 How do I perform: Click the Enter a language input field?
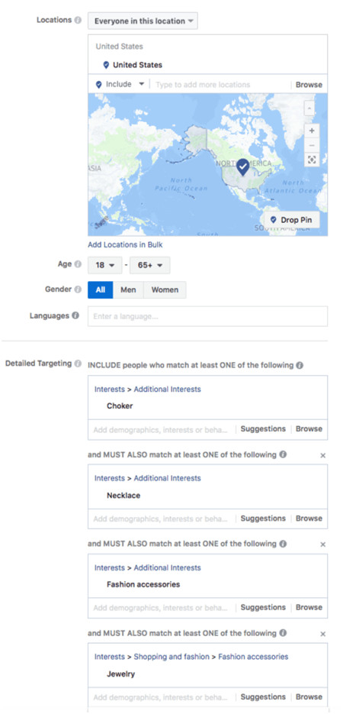click(x=207, y=316)
